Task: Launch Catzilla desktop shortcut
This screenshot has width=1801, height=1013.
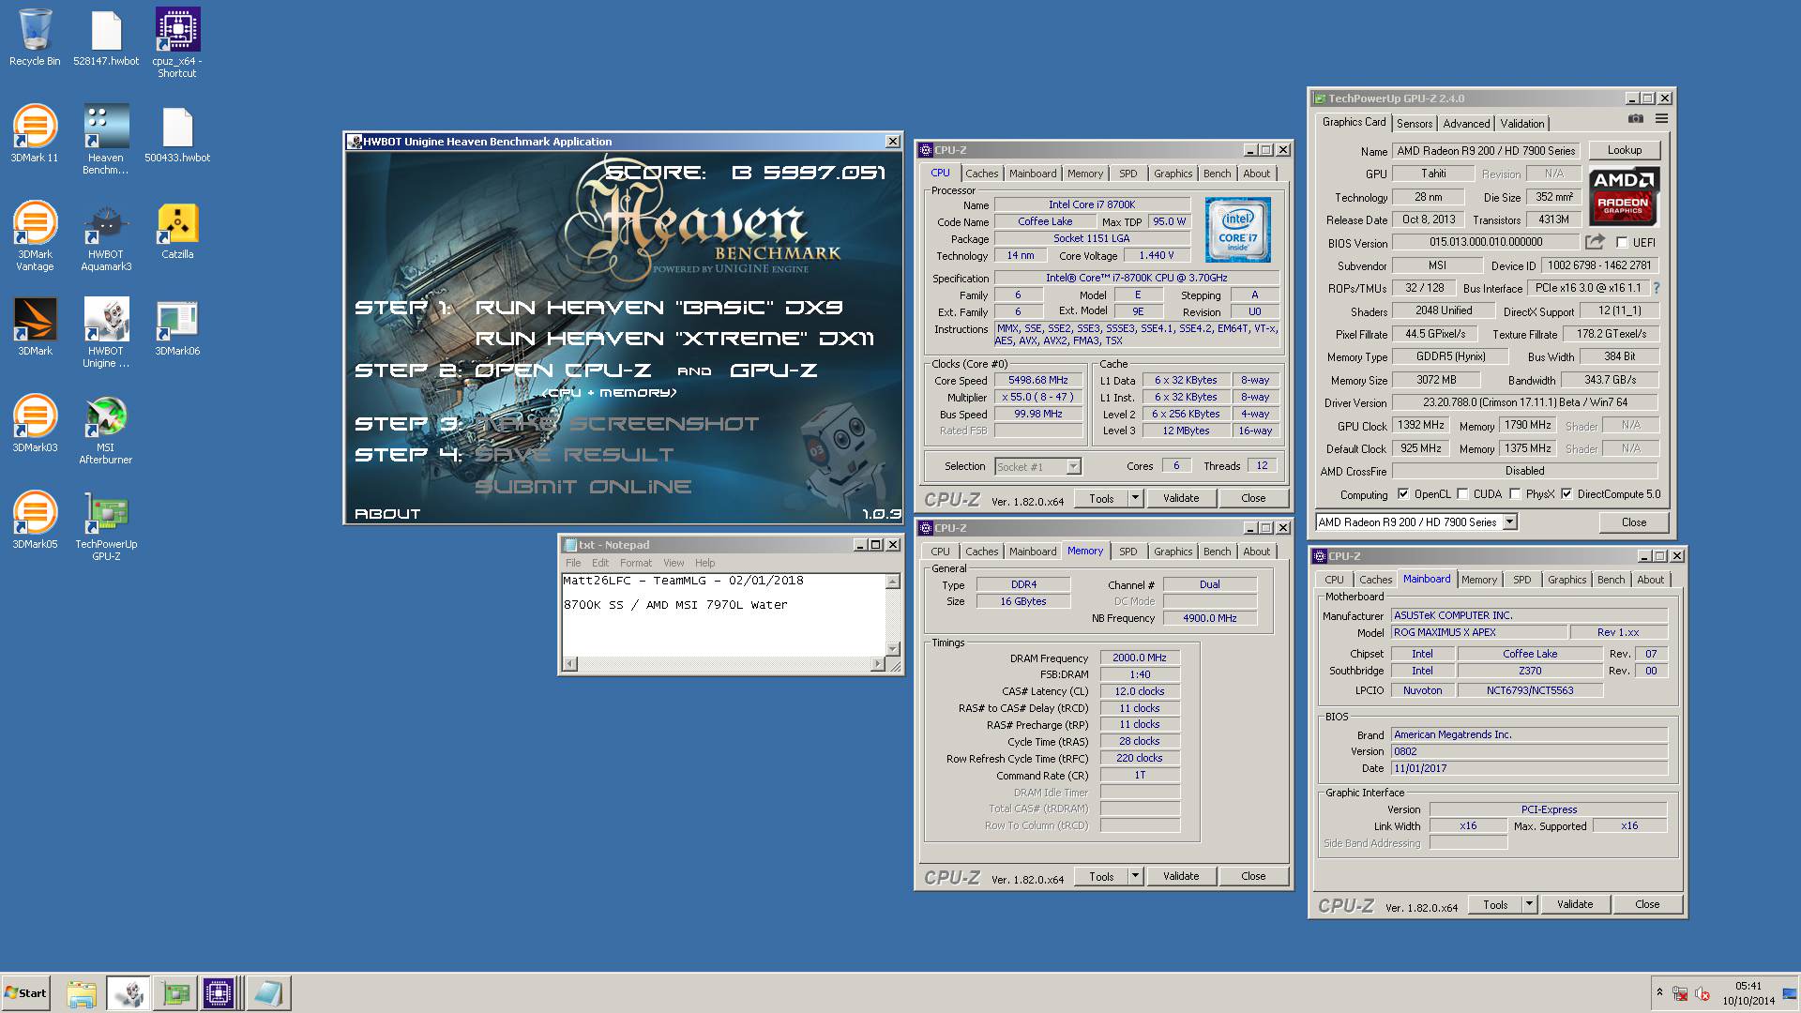Action: tap(177, 231)
